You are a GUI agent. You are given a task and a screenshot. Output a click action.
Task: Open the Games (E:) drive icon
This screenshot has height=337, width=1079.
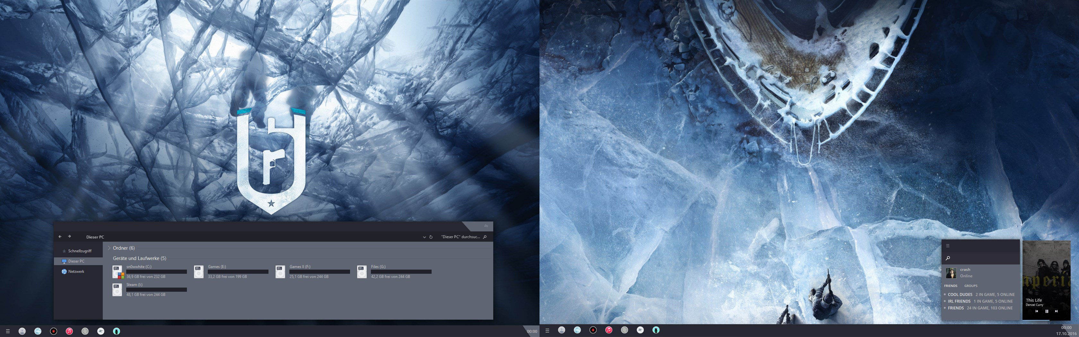(x=199, y=272)
